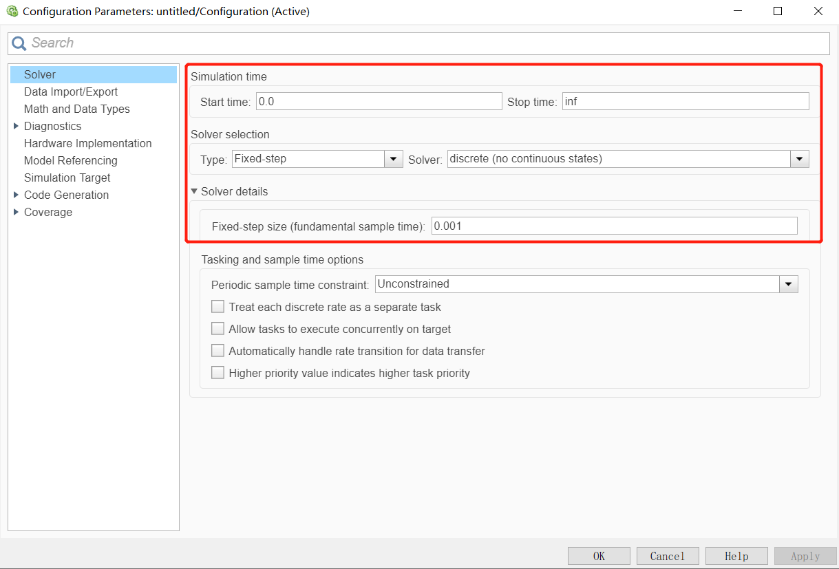The width and height of the screenshot is (839, 569).
Task: Open the Hardware Implementation pane
Action: click(x=87, y=143)
